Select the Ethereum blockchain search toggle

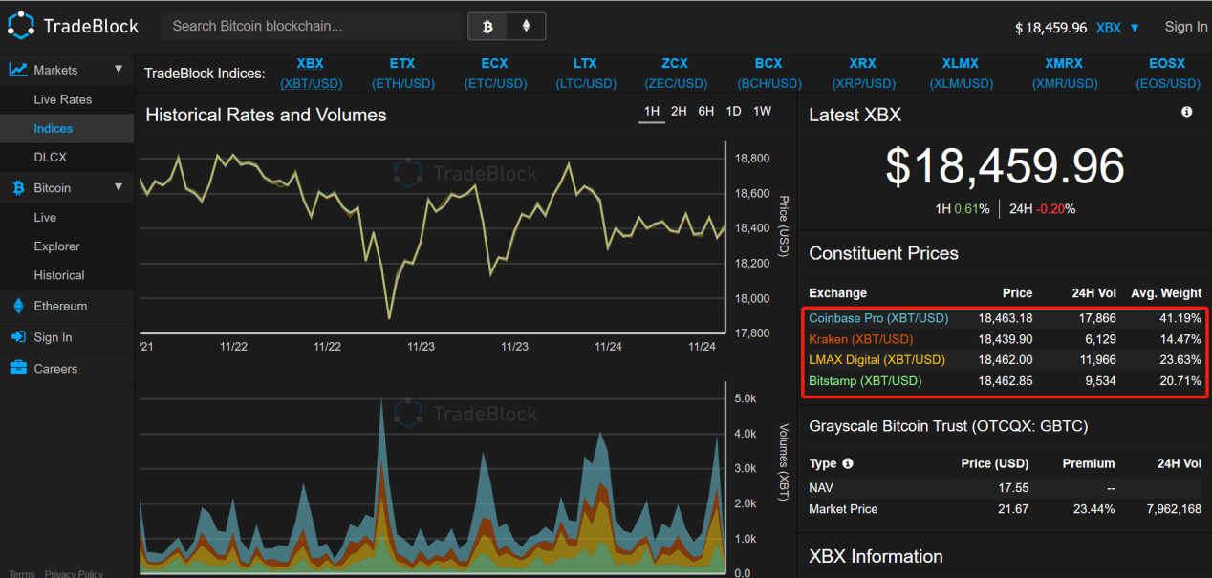pyautogui.click(x=526, y=27)
